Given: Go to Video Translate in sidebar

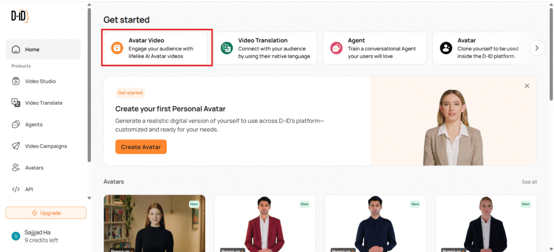Looking at the screenshot, I should 43,103.
